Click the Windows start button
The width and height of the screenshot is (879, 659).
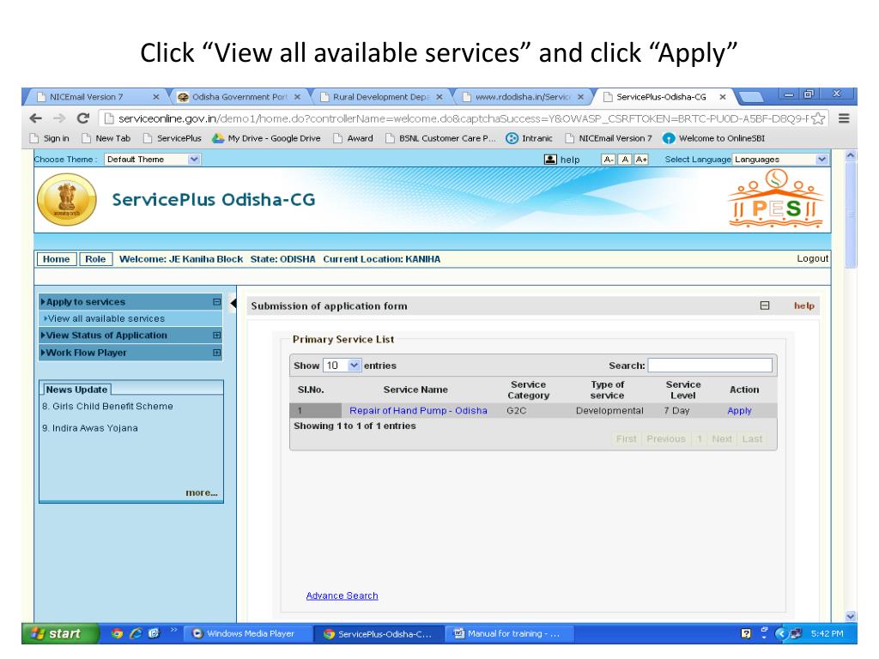pos(60,634)
